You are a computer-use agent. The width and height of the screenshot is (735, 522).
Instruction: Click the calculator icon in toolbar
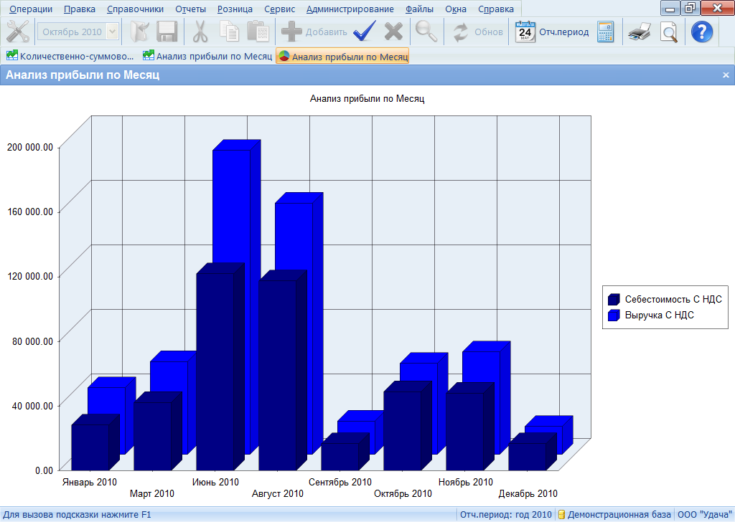[x=605, y=32]
